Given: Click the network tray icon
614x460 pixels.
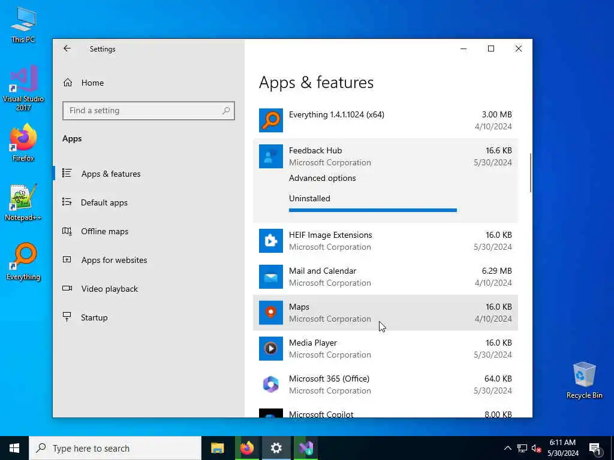Looking at the screenshot, I should click(522, 448).
